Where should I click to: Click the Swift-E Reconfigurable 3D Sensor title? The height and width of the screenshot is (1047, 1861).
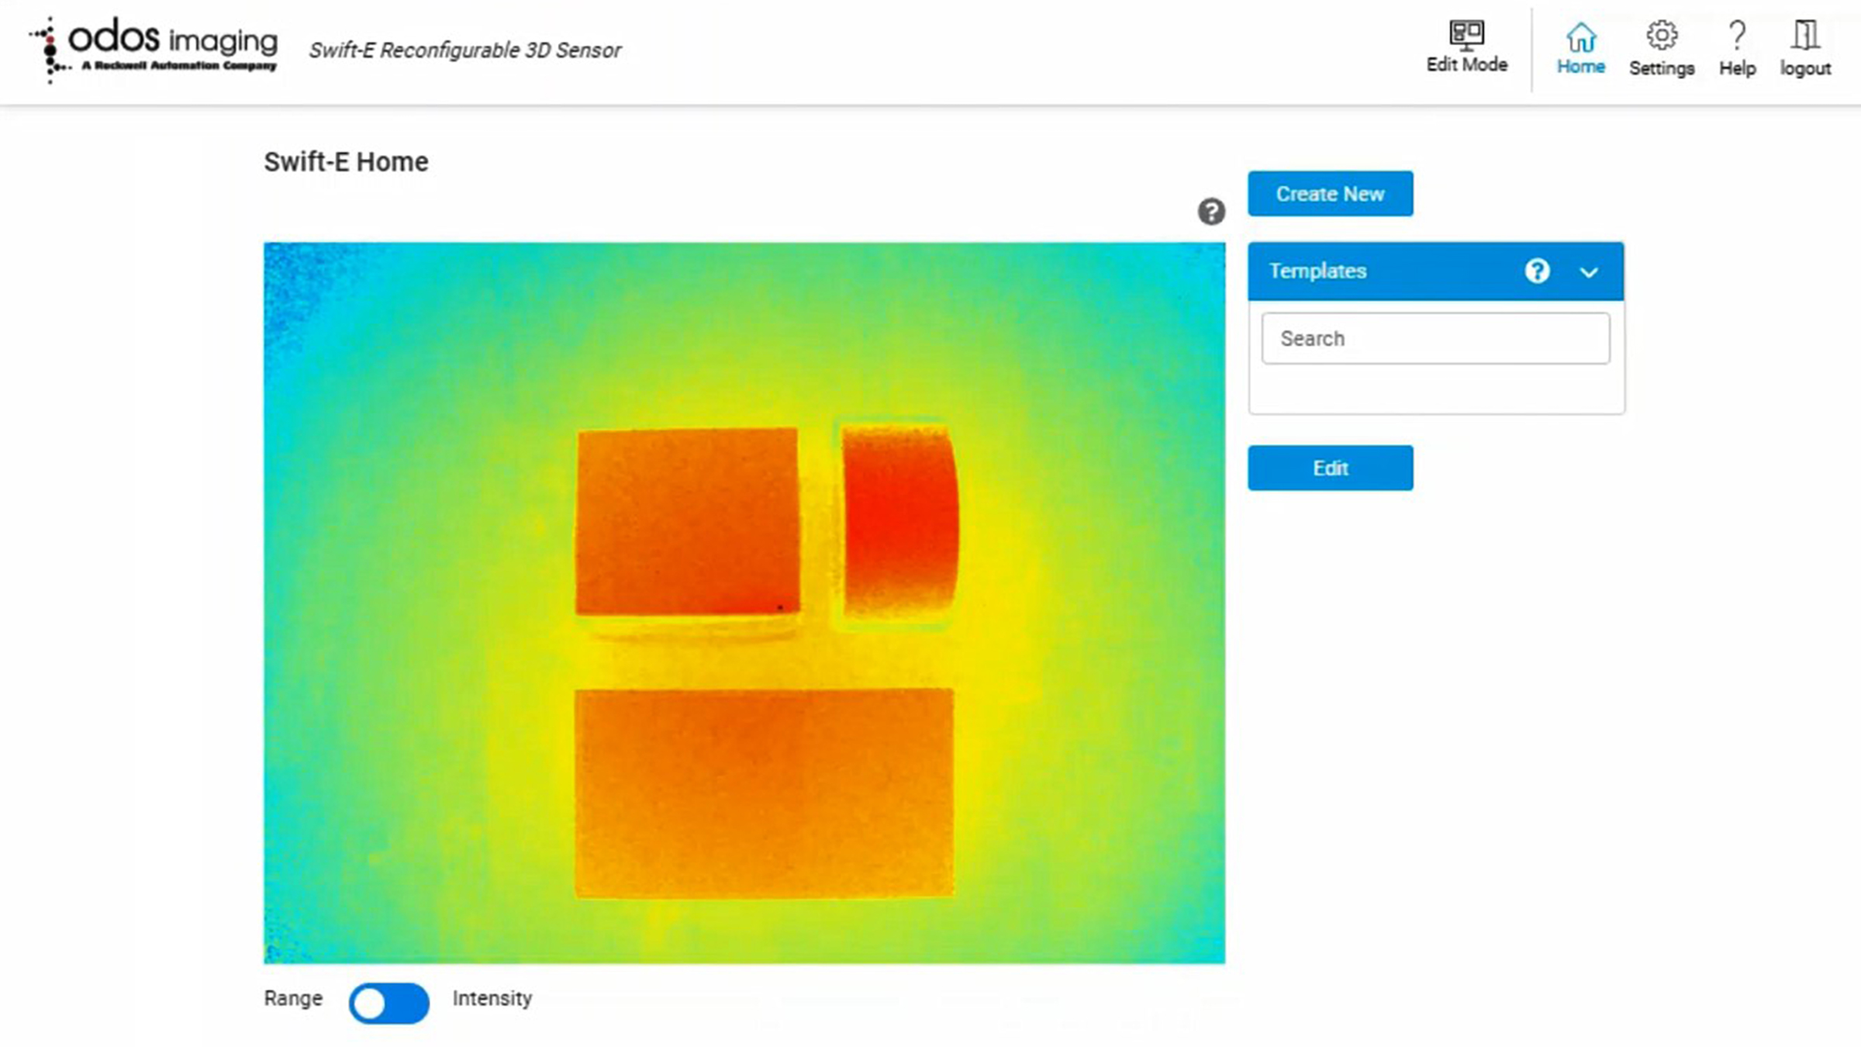[465, 50]
